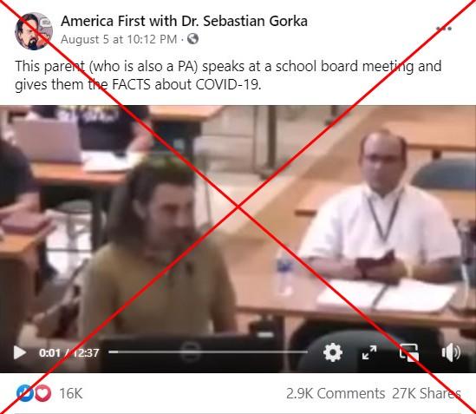Screen dimensions: 476x414
Task: Open the 16K reactions count
Action: tap(71, 393)
